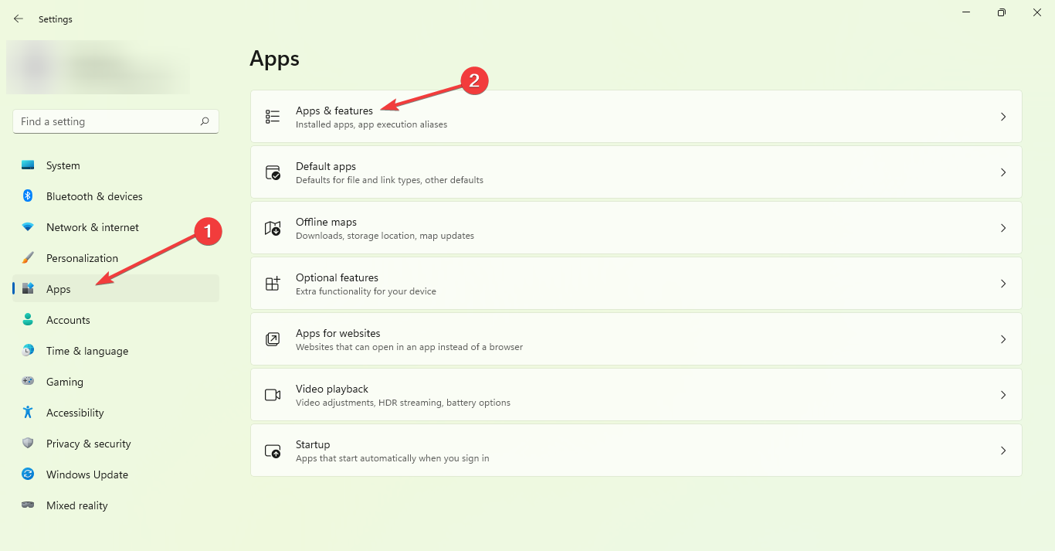Click the blurred user profile area
Image resolution: width=1055 pixels, height=551 pixels.
pyautogui.click(x=98, y=67)
